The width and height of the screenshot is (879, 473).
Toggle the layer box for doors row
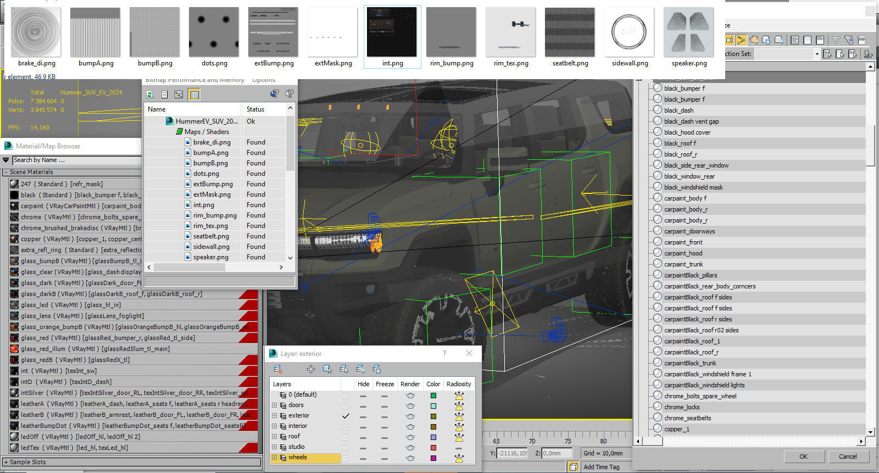pos(345,405)
